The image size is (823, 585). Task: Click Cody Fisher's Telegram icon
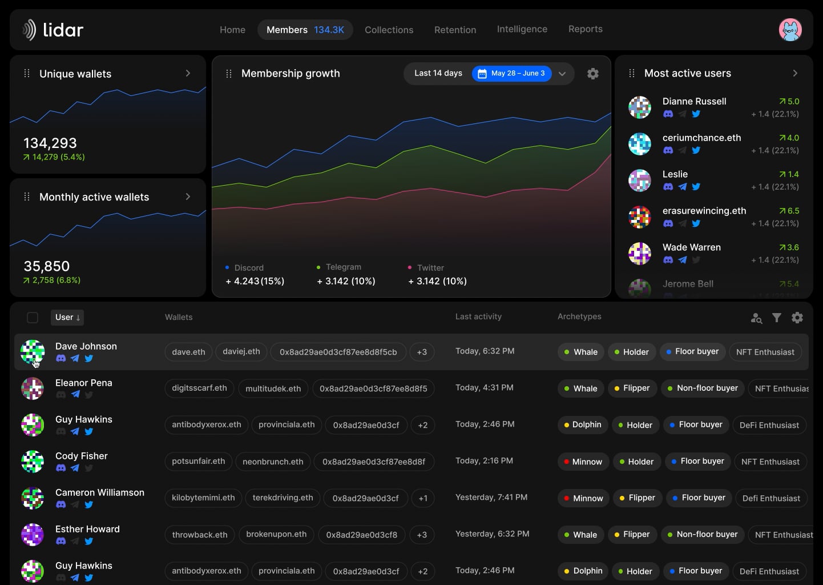click(x=75, y=468)
